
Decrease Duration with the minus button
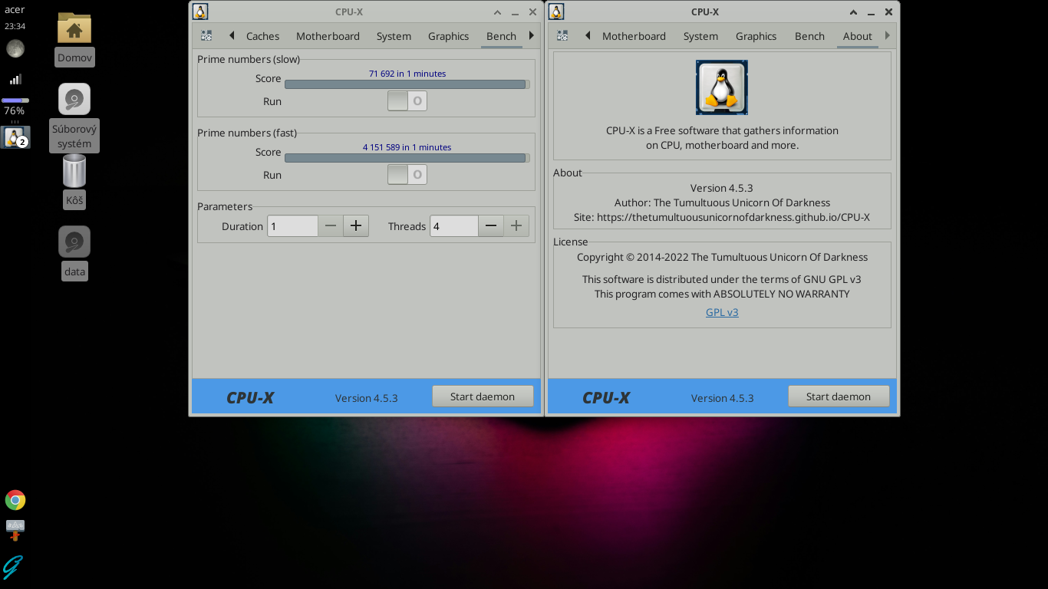pos(331,225)
